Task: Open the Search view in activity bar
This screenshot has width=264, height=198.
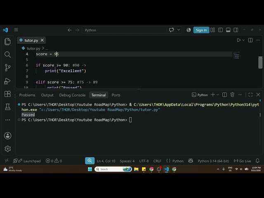Action: pyautogui.click(x=7, y=54)
